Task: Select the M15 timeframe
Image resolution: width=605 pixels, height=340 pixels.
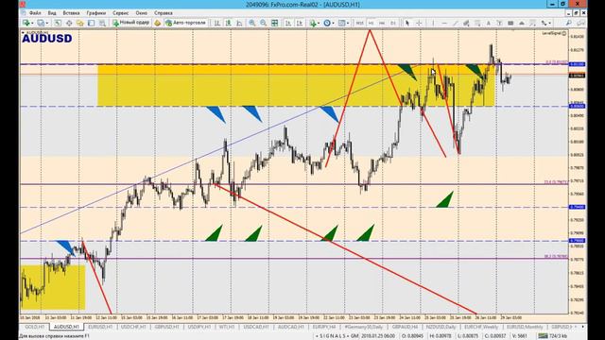Action: pyautogui.click(x=359, y=23)
